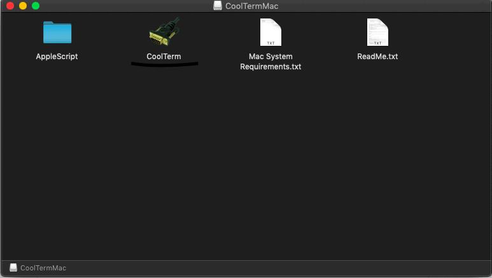Click the Mac System Requirements.txt label
This screenshot has height=278, width=492.
[x=271, y=62]
